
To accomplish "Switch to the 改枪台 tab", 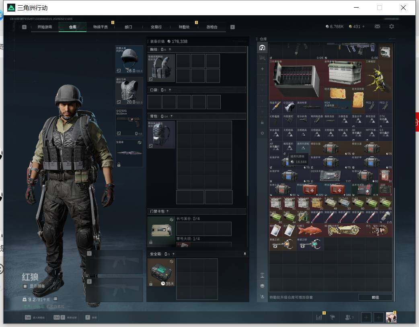I will [212, 27].
